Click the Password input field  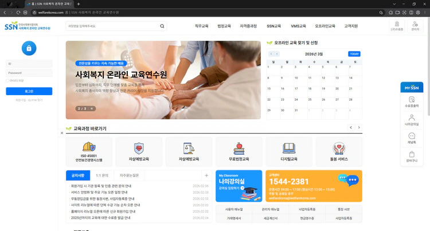tap(29, 73)
